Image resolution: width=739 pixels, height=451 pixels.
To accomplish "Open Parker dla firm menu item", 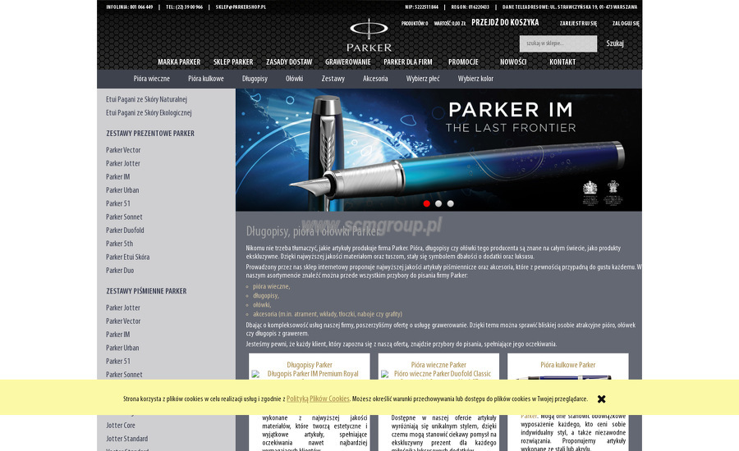I will pos(407,61).
